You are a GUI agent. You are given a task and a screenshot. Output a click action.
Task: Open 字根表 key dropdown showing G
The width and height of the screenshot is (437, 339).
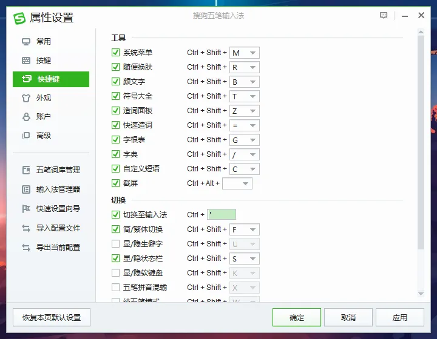pyautogui.click(x=245, y=140)
